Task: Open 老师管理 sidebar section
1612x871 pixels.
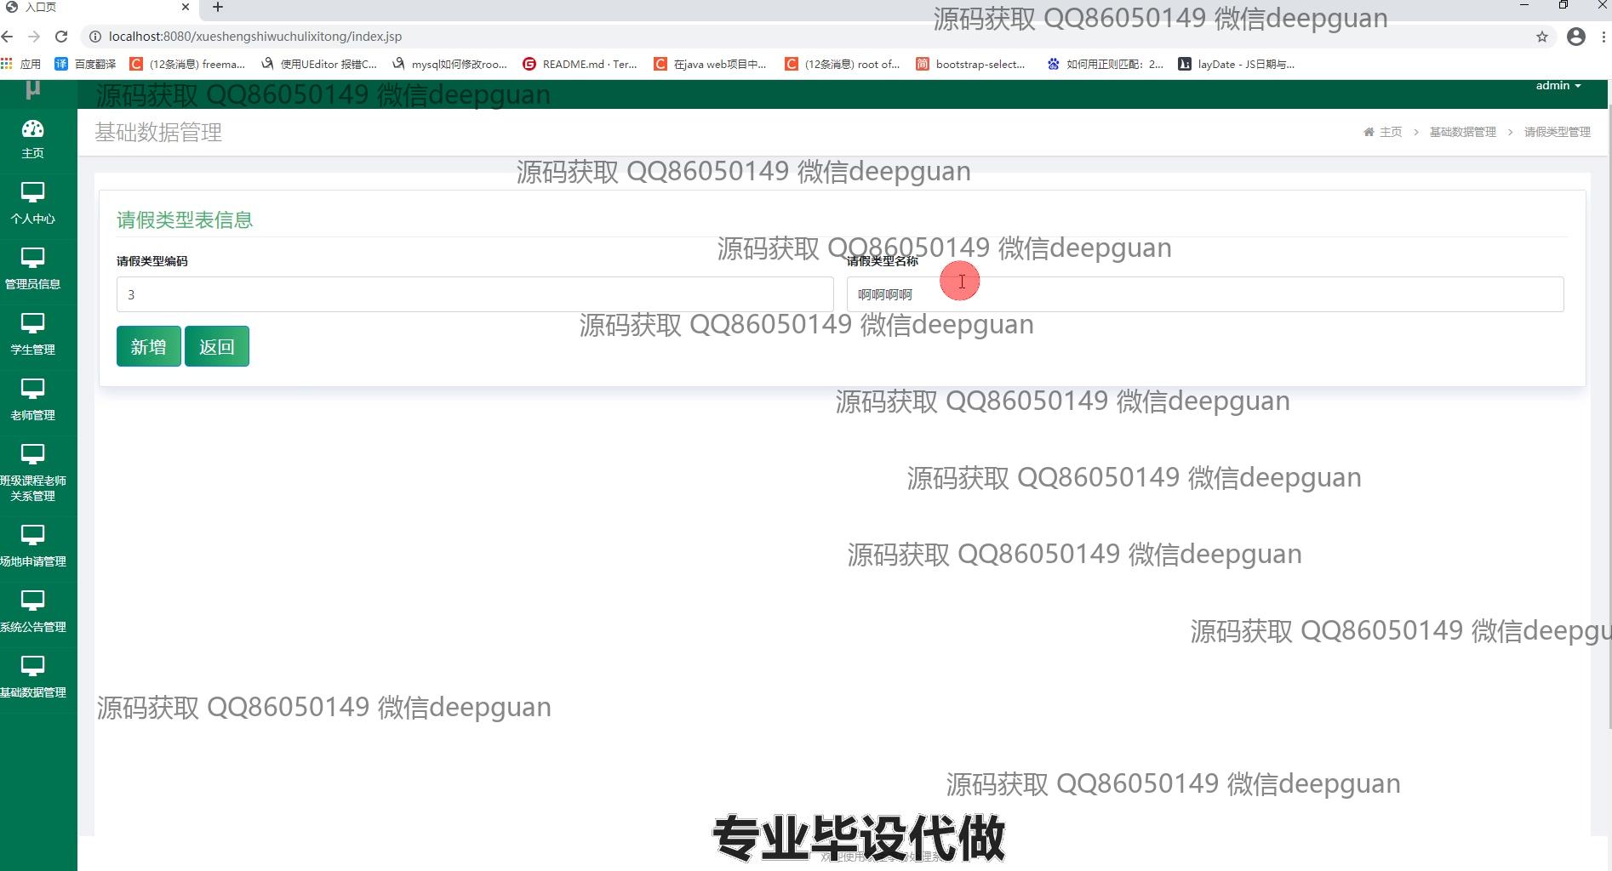Action: point(32,400)
